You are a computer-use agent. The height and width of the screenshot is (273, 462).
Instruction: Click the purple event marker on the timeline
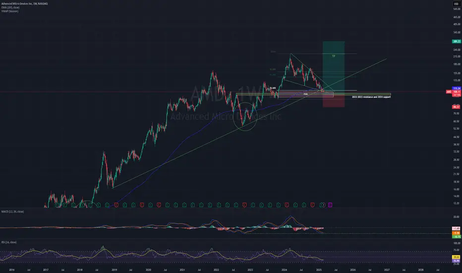click(330, 205)
